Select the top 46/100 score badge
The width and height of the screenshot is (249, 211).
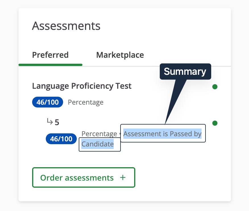coord(47,102)
